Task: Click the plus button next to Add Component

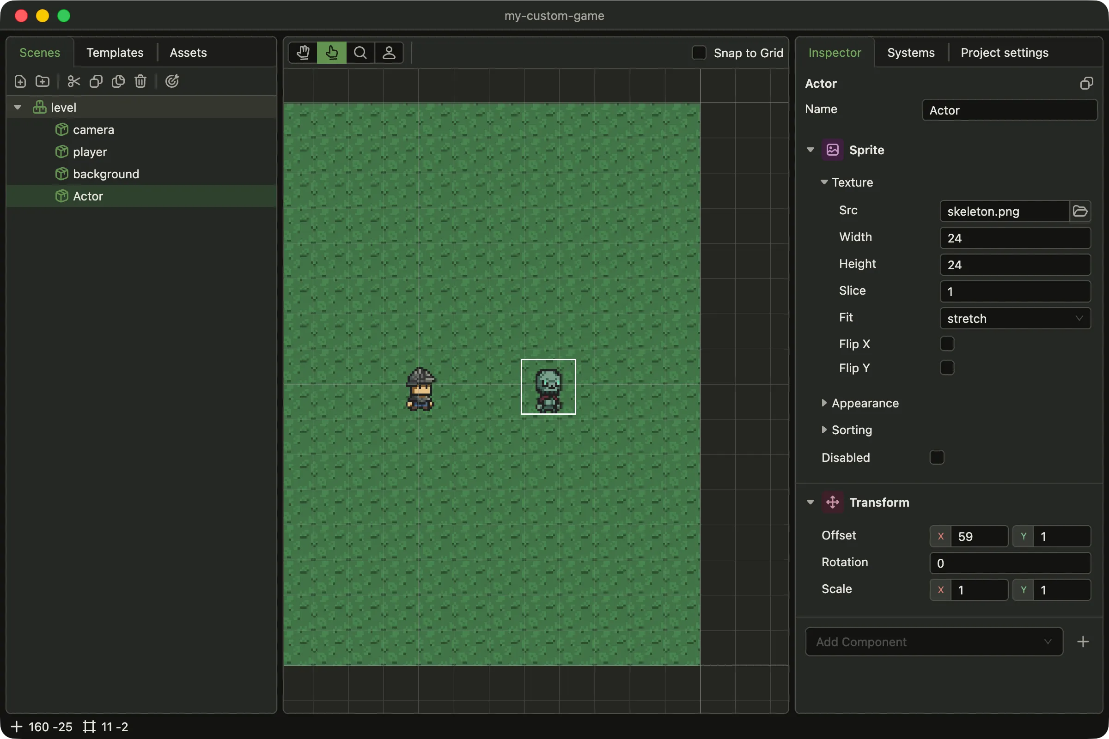Action: (x=1083, y=642)
